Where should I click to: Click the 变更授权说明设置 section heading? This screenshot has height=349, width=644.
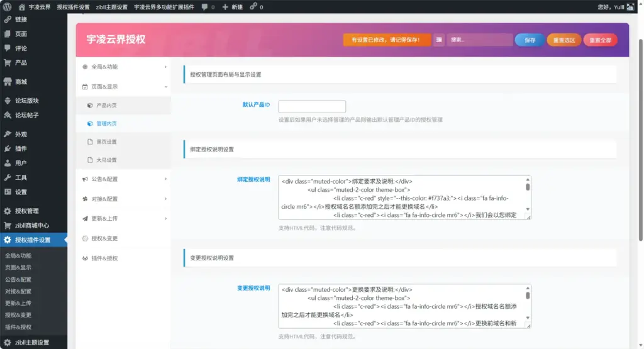212,258
